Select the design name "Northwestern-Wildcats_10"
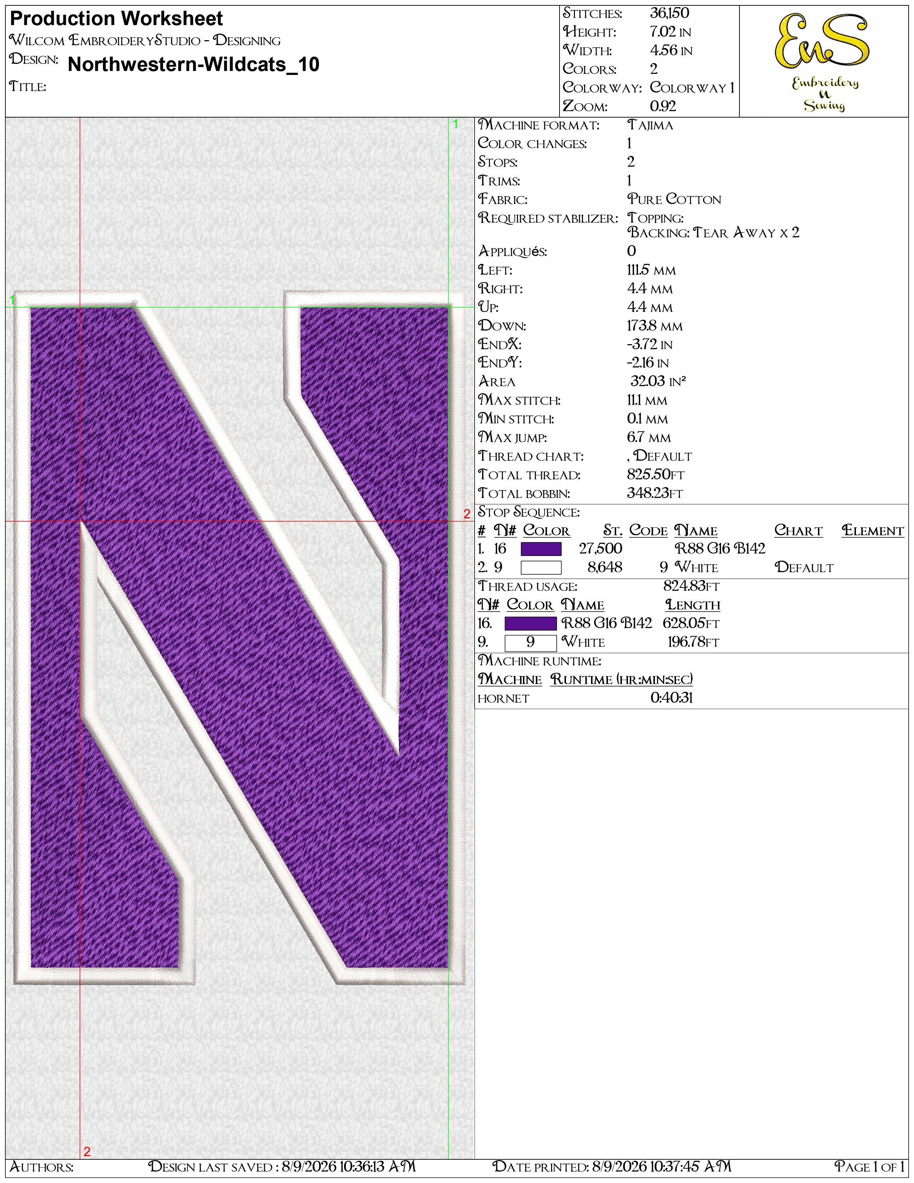Image resolution: width=914 pixels, height=1183 pixels. click(x=193, y=65)
